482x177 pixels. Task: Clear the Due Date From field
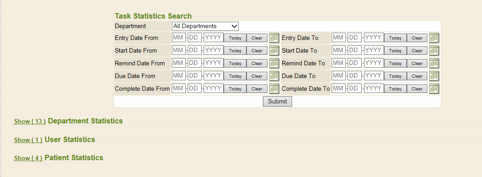257,76
